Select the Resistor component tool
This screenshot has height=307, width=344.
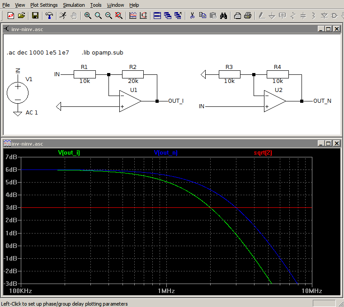[293, 15]
